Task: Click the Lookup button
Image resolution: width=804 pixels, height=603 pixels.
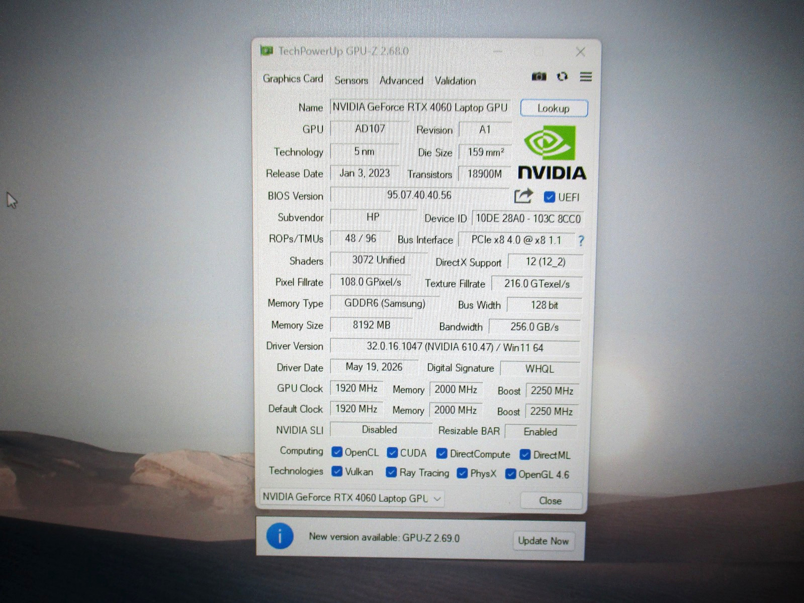Action: 554,108
